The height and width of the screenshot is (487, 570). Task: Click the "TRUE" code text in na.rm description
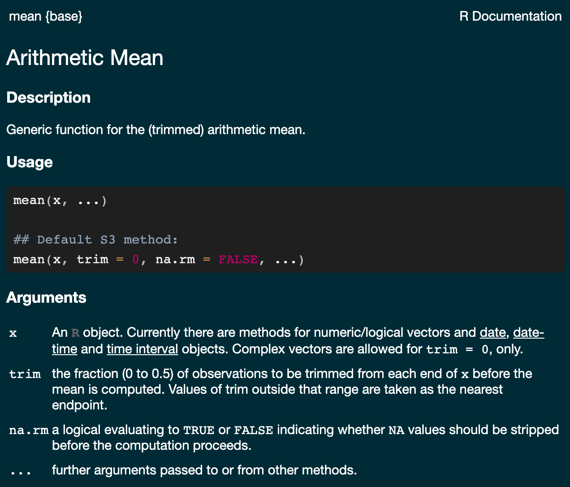199,430
